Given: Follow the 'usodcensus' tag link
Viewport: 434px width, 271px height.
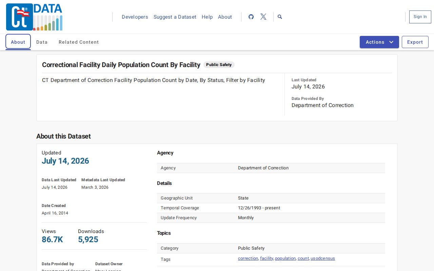Looking at the screenshot, I should [x=323, y=258].
